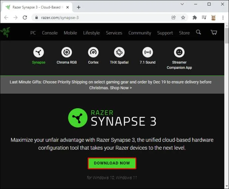Screen dimensions: 229x189
Task: Click the Cortex label
Action: tap(93, 62)
